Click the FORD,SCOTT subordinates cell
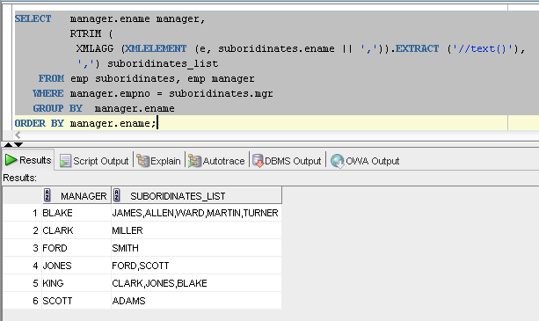Image resolution: width=539 pixels, height=321 pixels. tap(196, 266)
